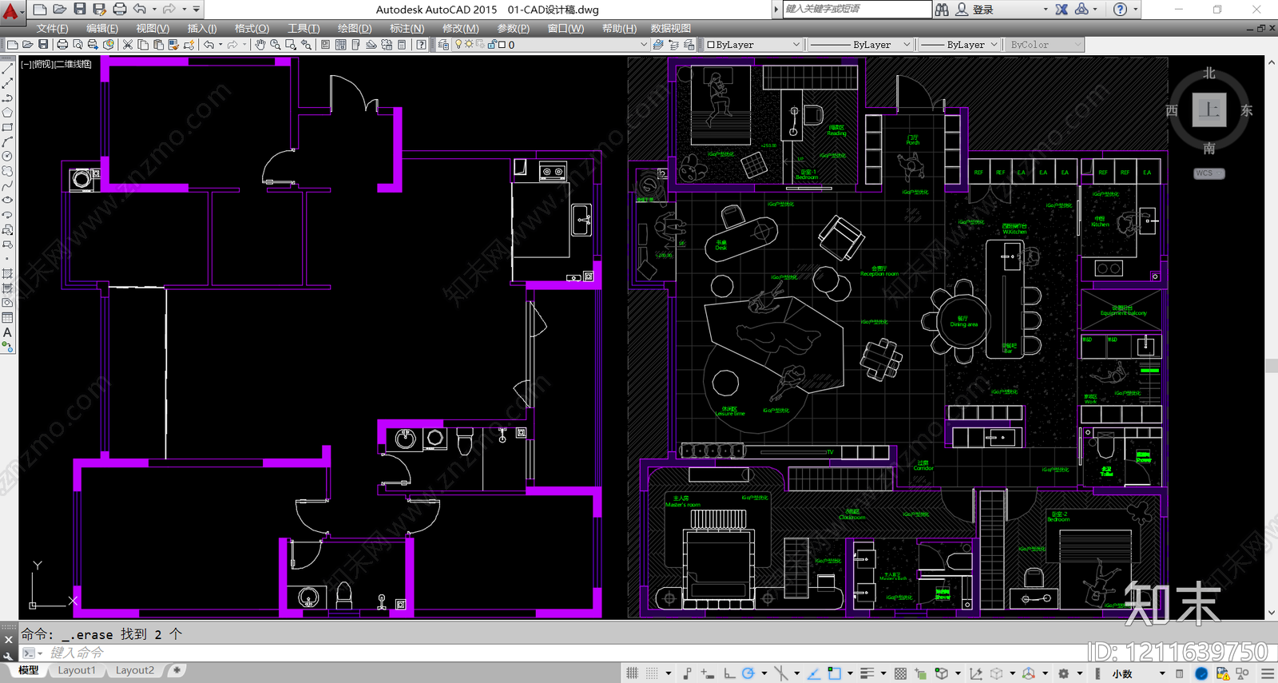This screenshot has width=1278, height=683.
Task: Click the Workspace Switching gear icon
Action: tap(1063, 673)
